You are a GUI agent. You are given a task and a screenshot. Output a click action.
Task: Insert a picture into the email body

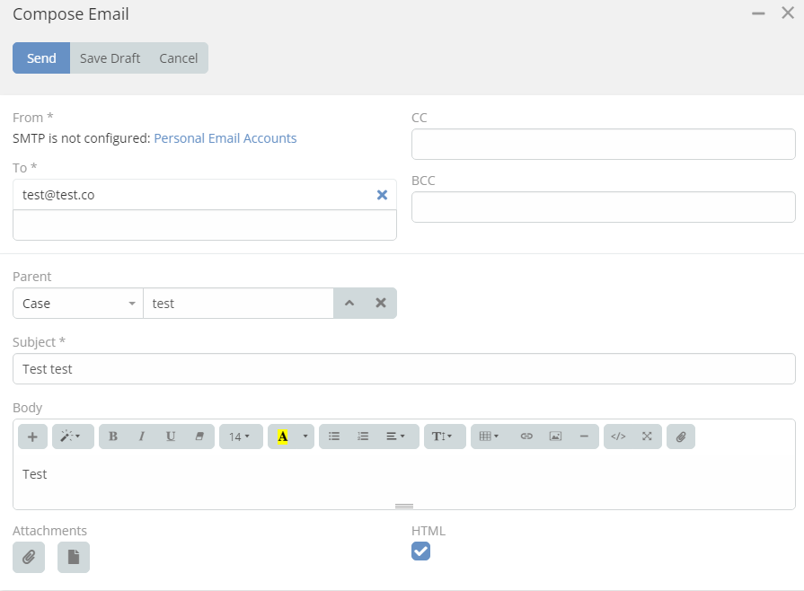(x=555, y=437)
